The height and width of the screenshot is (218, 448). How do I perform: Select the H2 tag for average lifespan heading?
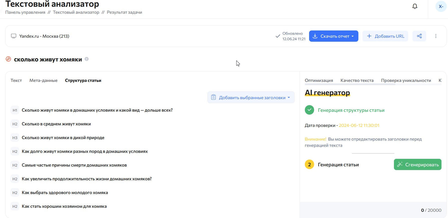click(x=15, y=124)
